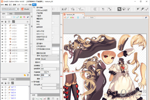Click the trash icon below parts list

[x=28, y=75]
